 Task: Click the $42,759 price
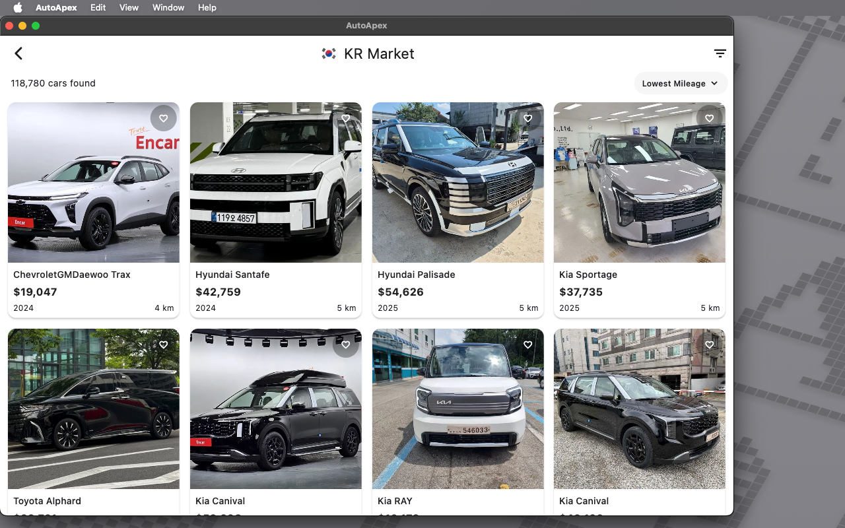pos(218,292)
